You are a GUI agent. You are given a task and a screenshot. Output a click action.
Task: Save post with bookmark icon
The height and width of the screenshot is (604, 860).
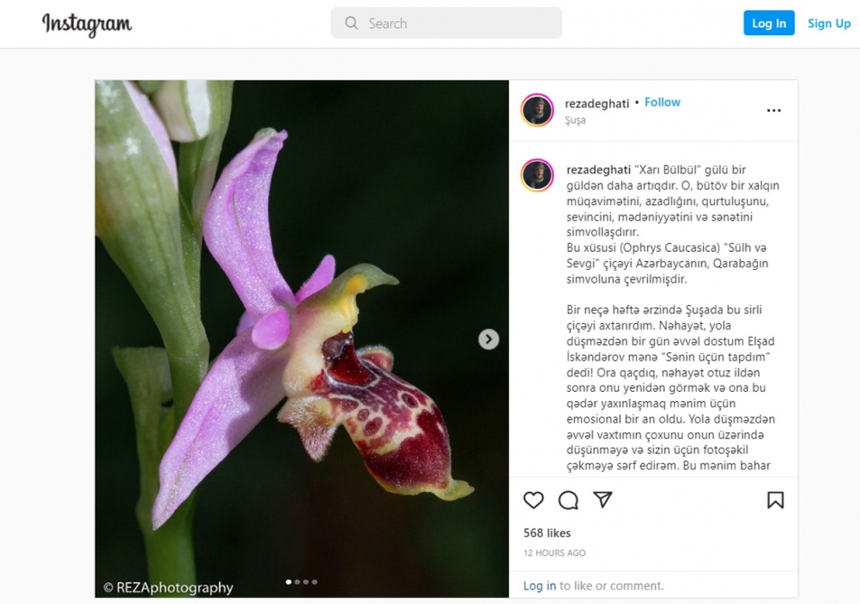[x=775, y=500]
